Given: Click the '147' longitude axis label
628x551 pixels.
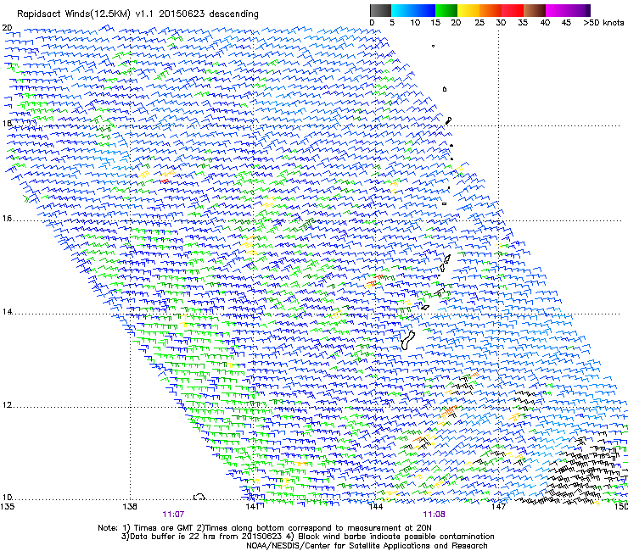Looking at the screenshot, I should 498,507.
